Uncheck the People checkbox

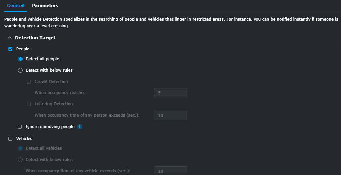[x=10, y=49]
